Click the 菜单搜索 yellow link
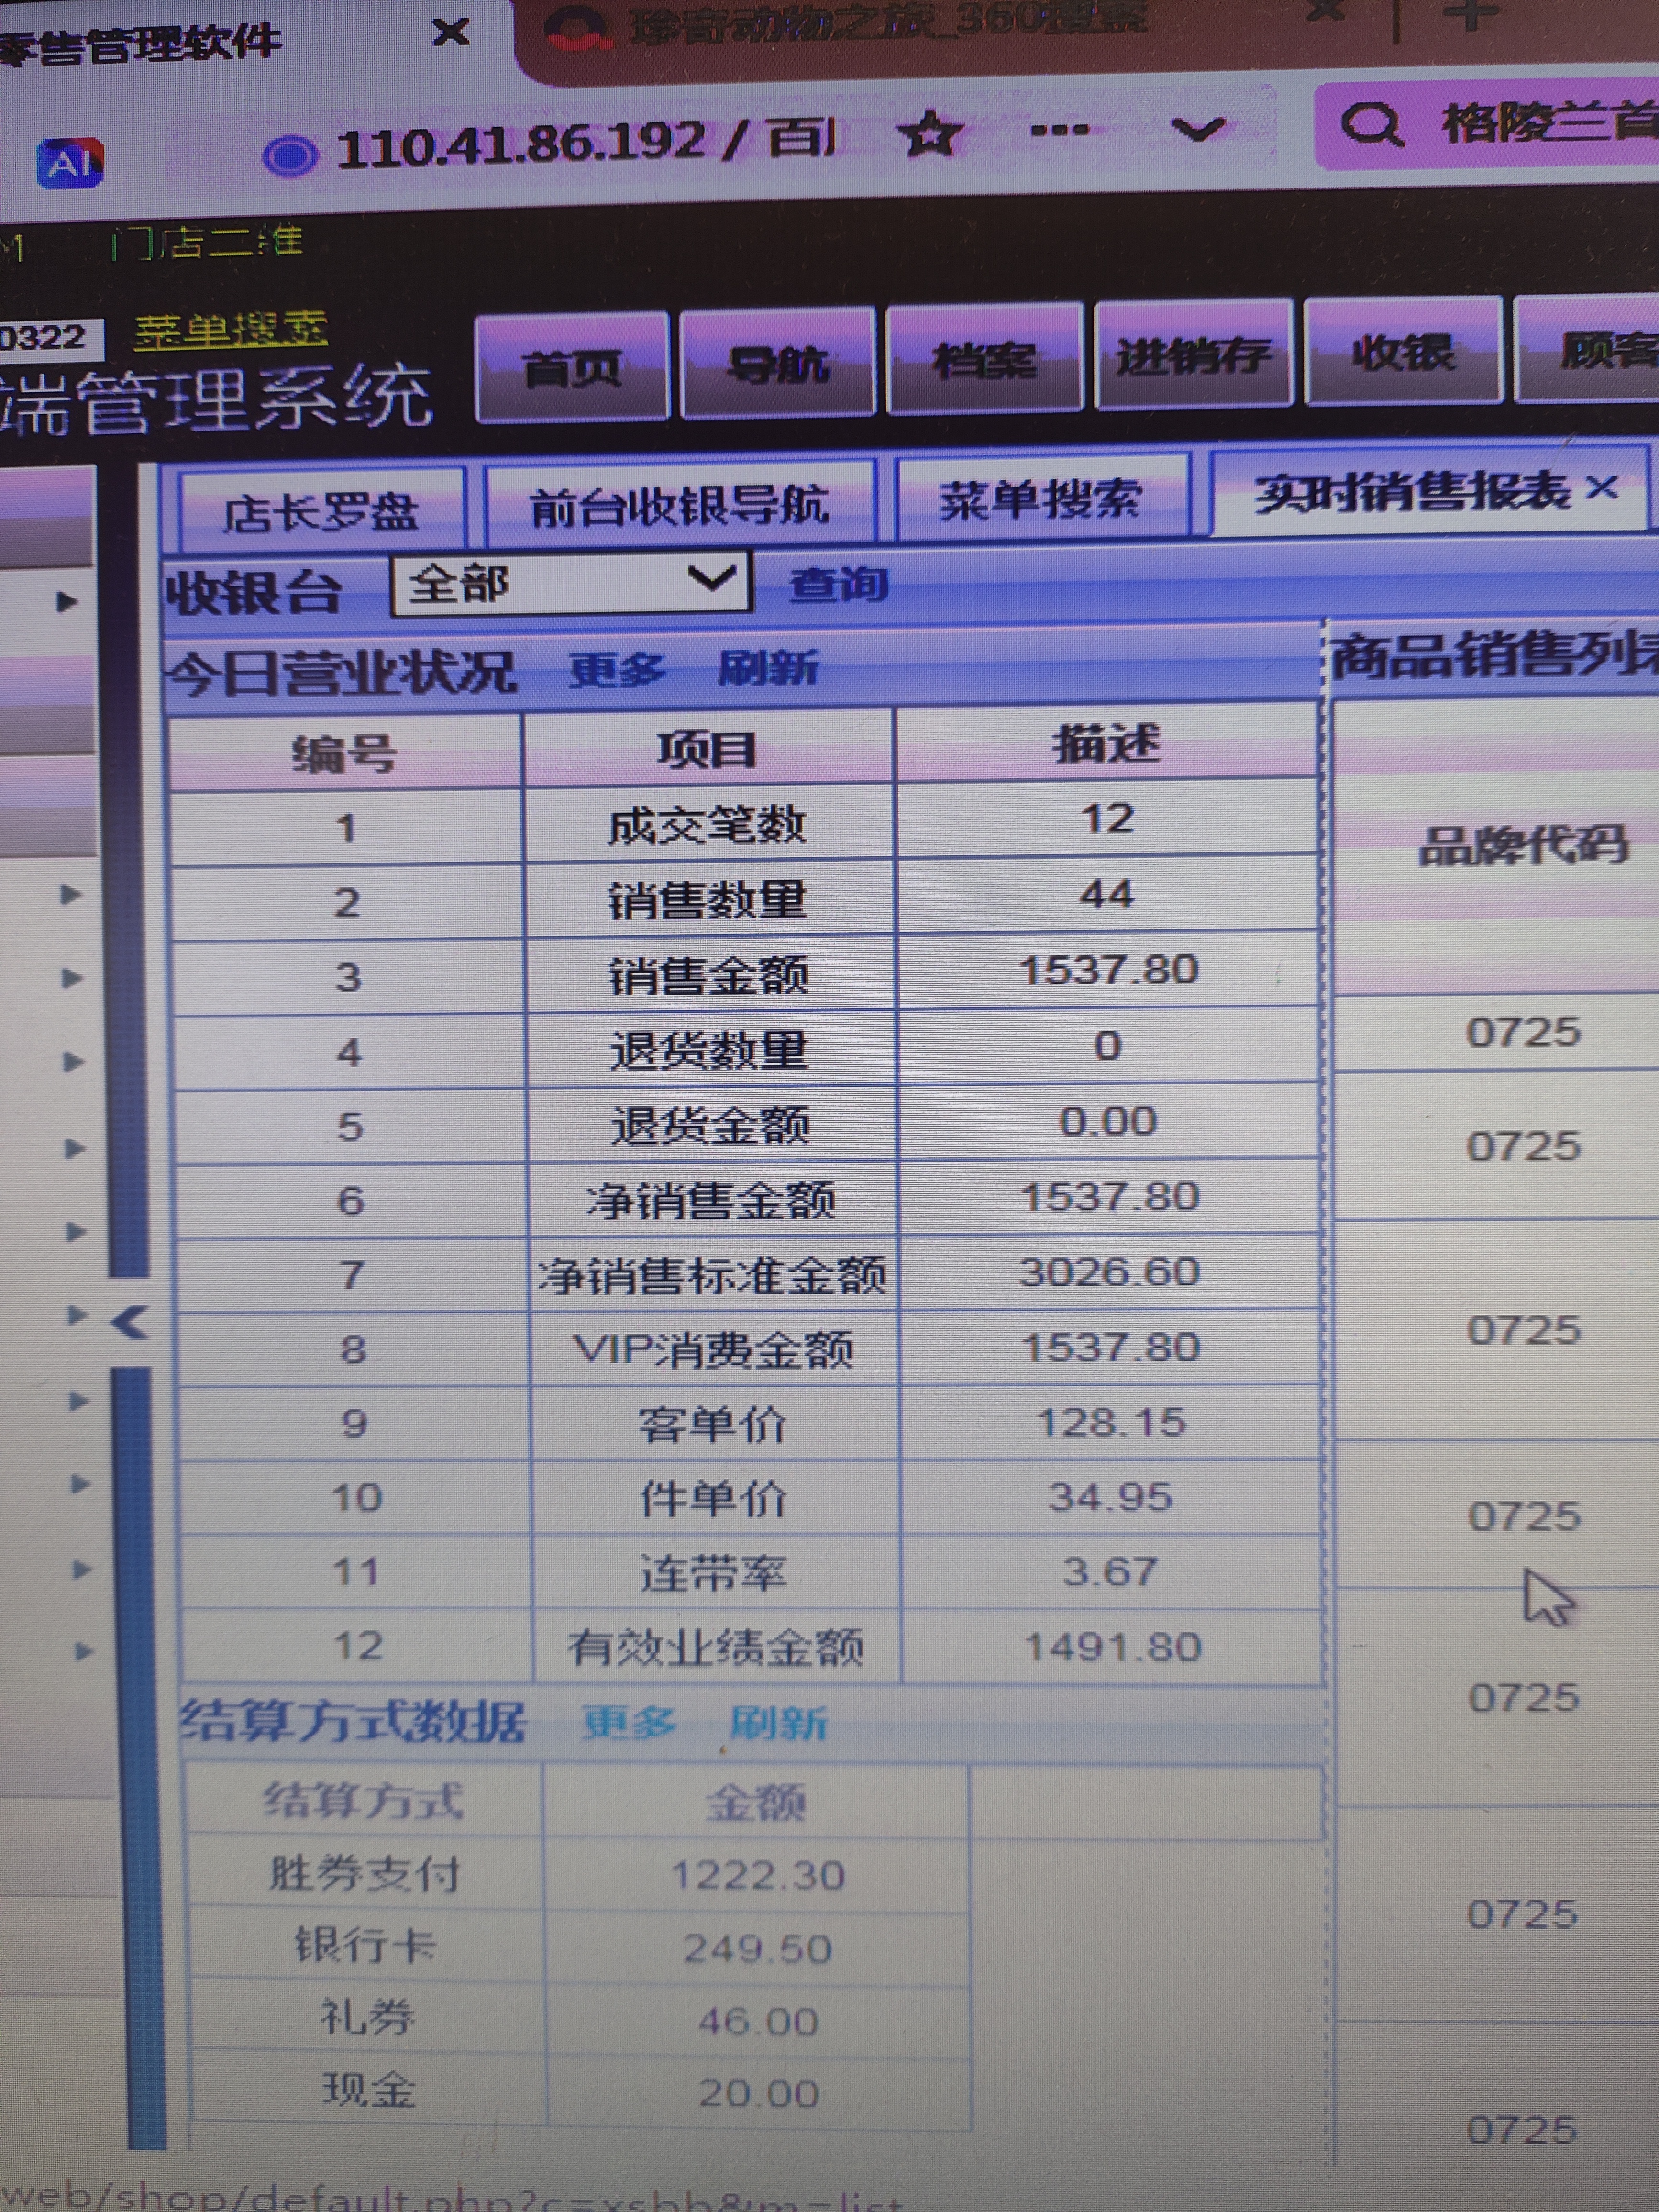1659x2212 pixels. click(231, 331)
